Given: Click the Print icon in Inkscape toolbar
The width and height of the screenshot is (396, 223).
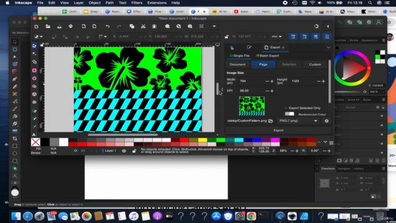Looking at the screenshot, I should click(x=71, y=26).
